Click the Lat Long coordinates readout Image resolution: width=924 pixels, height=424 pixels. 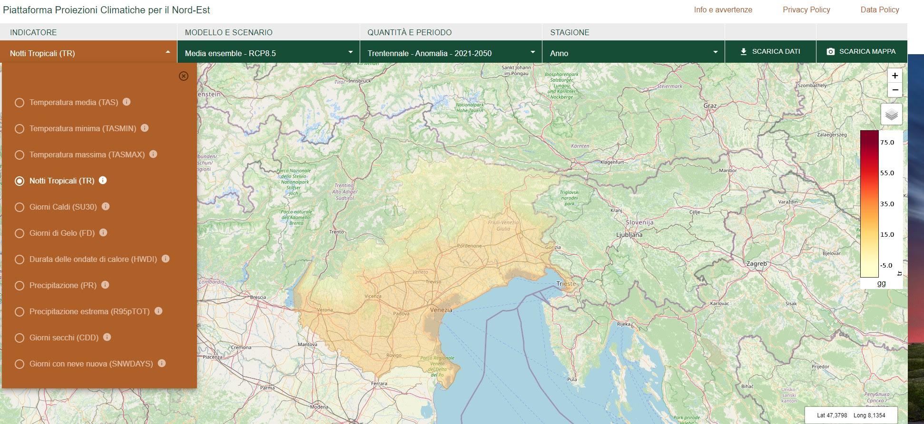851,415
